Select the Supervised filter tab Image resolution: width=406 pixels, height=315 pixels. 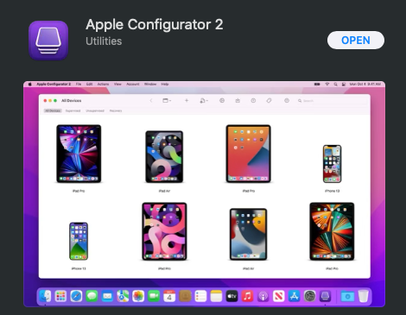point(73,110)
